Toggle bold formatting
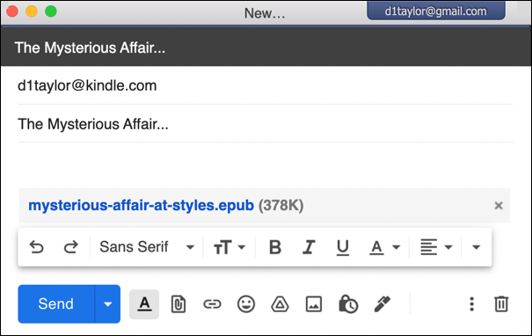Screen dimensions: 532x336 [x=275, y=247]
